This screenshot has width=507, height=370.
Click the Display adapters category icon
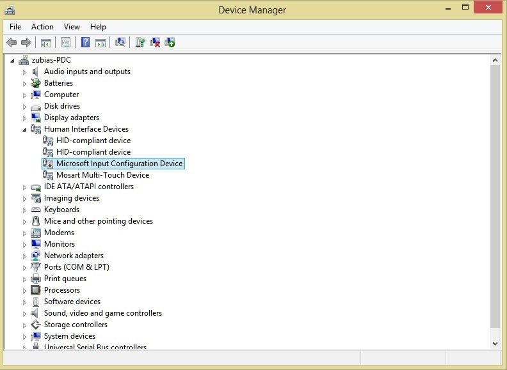pos(36,118)
